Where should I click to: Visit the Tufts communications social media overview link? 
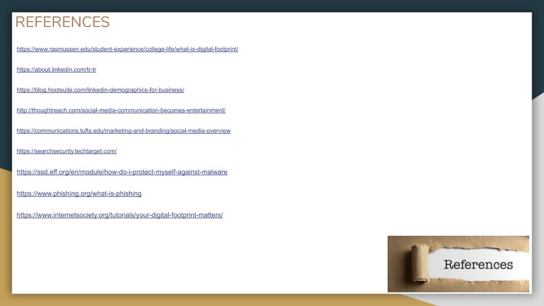(124, 131)
